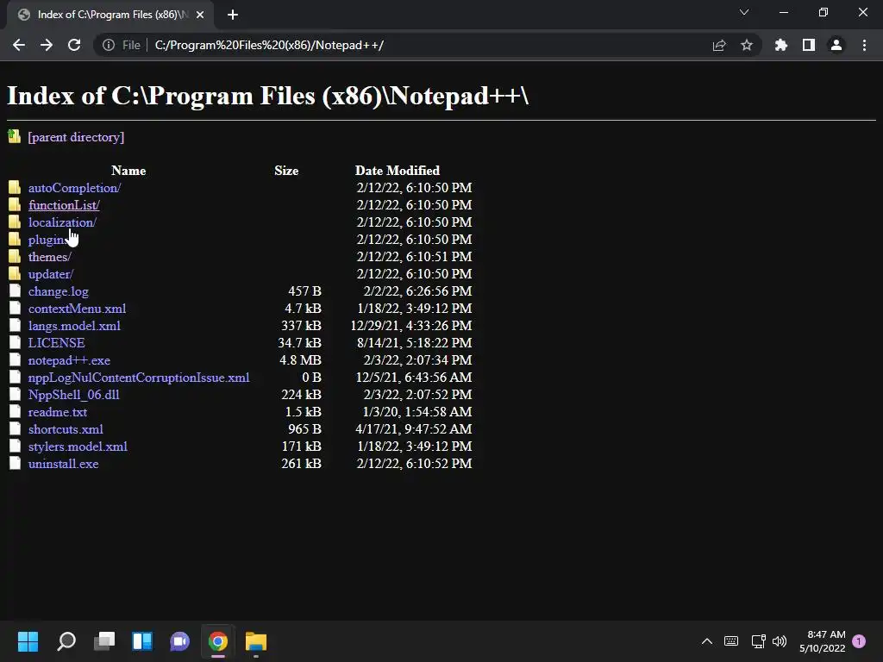
Task: Select the Index of C:\Program Files tab
Action: (110, 16)
